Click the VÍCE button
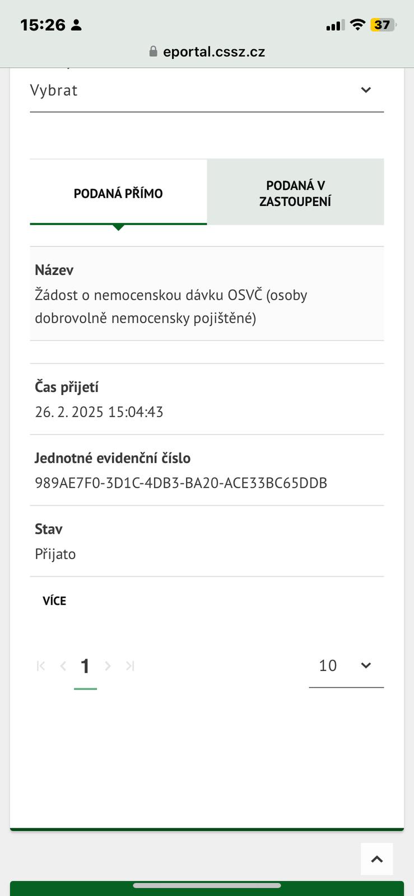The width and height of the screenshot is (414, 896). pos(54,601)
